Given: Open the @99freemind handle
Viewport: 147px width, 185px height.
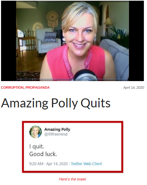Looking at the screenshot, I should click(x=56, y=134).
